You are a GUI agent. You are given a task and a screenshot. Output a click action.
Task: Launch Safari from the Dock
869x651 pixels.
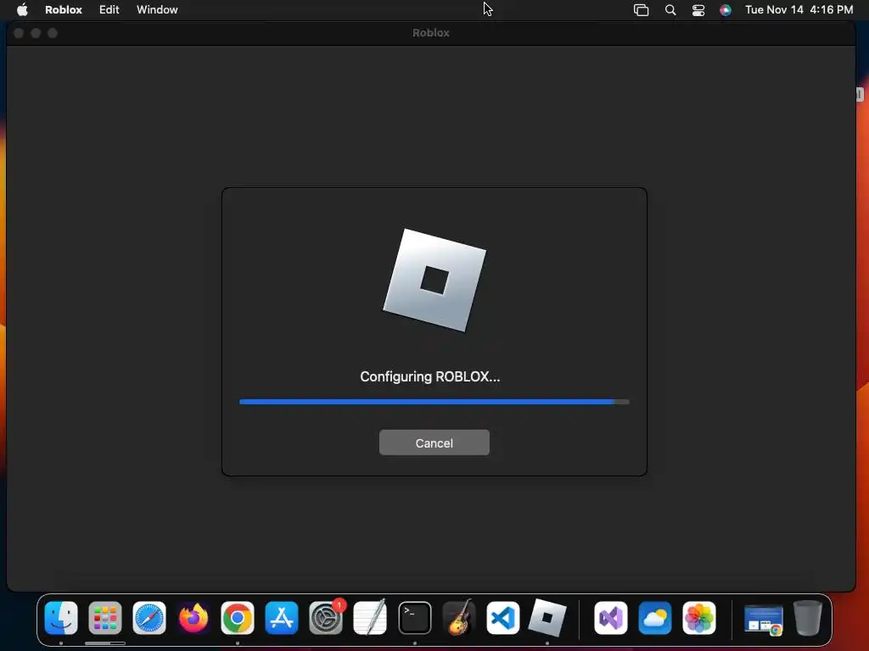[x=149, y=618]
